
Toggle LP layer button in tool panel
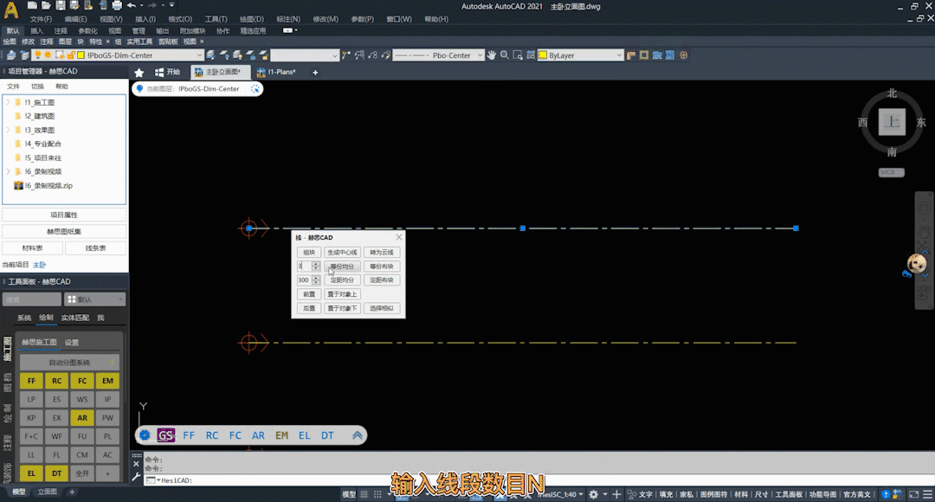point(31,400)
